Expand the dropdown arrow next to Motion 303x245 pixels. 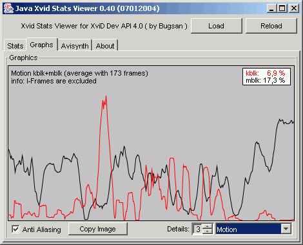point(286,229)
